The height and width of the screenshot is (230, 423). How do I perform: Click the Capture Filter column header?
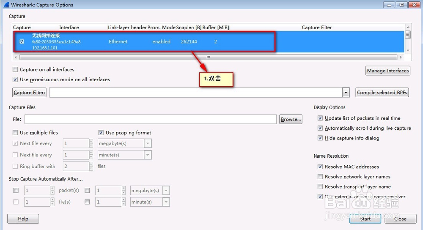point(317,27)
